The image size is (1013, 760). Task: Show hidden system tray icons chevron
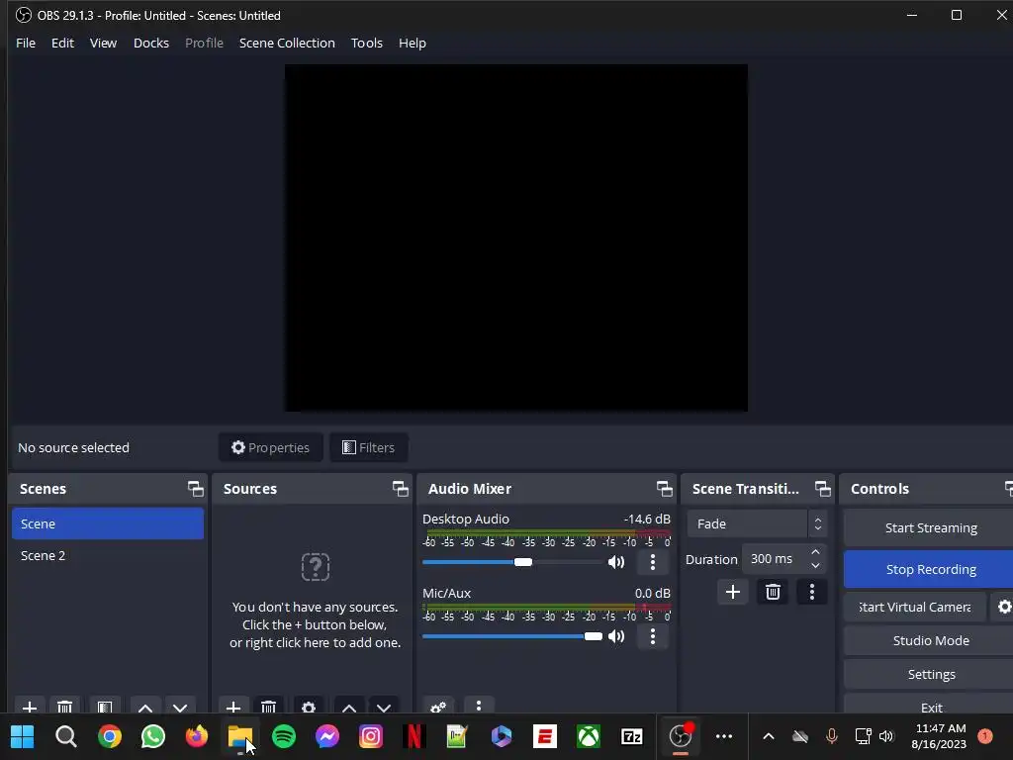tap(768, 736)
